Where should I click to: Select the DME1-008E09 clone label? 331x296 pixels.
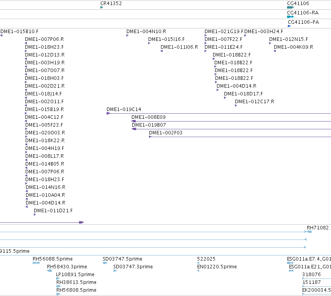(x=149, y=117)
